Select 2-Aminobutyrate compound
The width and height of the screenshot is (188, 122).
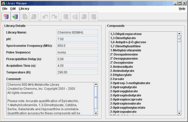pos(143,71)
